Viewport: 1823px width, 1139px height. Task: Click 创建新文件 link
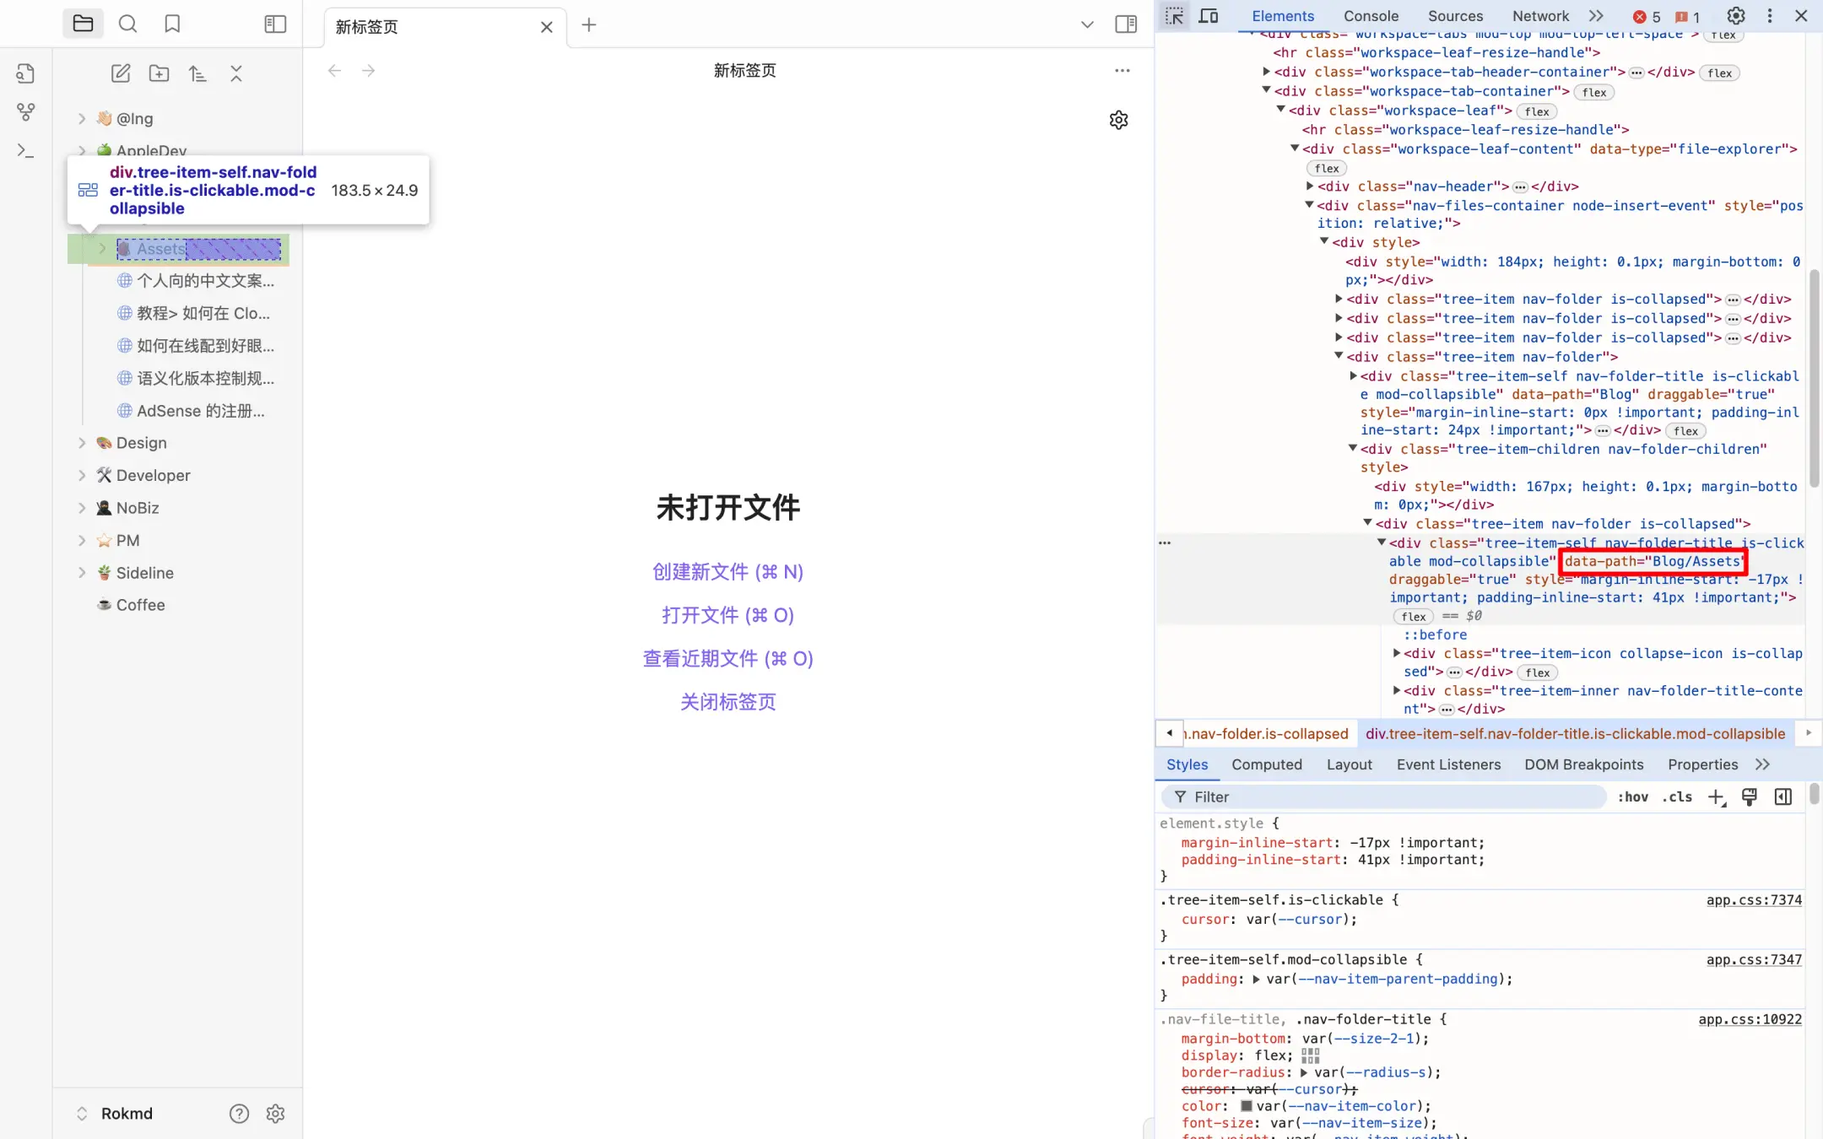tap(728, 572)
